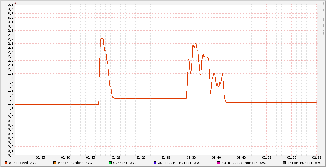Click the 01:25 time axis label
326x167 pixels.
point(141,158)
